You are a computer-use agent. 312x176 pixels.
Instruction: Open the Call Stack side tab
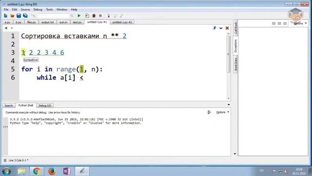pos(235,28)
